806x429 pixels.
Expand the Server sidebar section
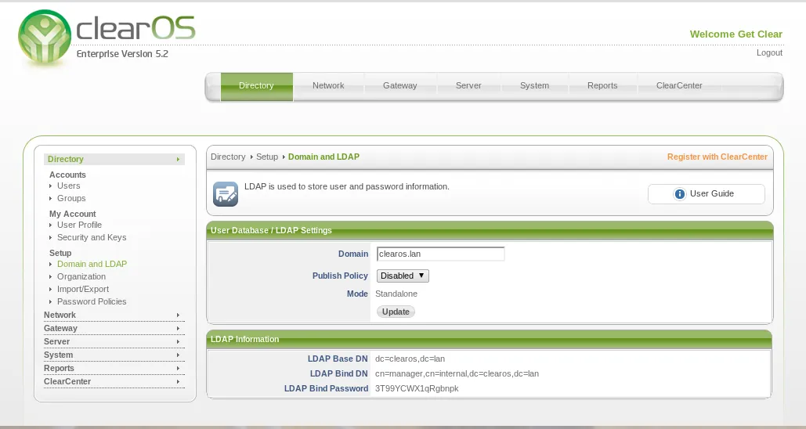[x=114, y=341]
